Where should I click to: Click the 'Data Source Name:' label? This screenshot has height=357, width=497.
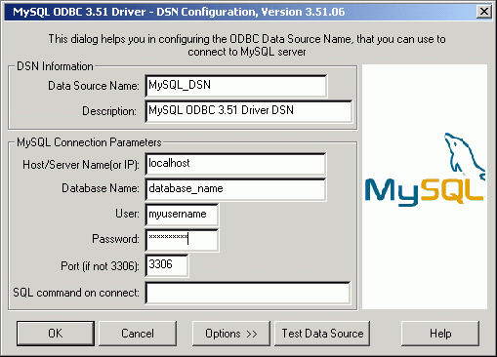tap(94, 86)
